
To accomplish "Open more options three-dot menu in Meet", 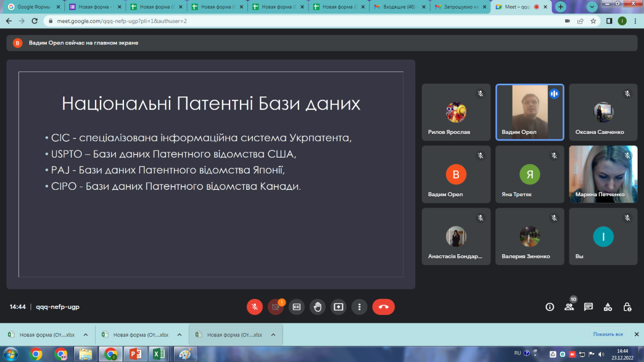I will 359,307.
